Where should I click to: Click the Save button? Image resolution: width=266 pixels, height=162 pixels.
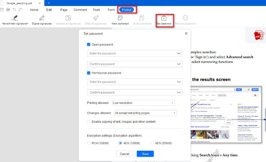click(145, 154)
